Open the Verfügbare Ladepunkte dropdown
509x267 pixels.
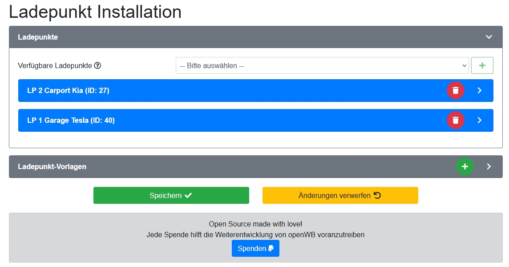tap(322, 65)
